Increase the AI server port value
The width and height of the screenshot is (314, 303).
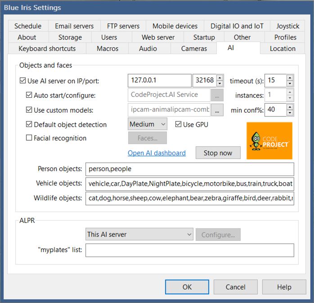click(220, 78)
